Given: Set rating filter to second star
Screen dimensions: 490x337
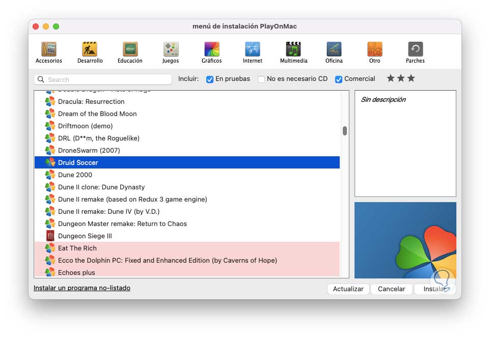Looking at the screenshot, I should pyautogui.click(x=401, y=78).
